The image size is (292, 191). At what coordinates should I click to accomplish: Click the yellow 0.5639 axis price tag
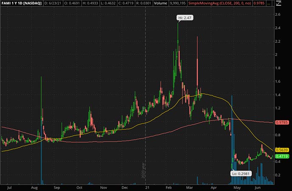pos(281,149)
